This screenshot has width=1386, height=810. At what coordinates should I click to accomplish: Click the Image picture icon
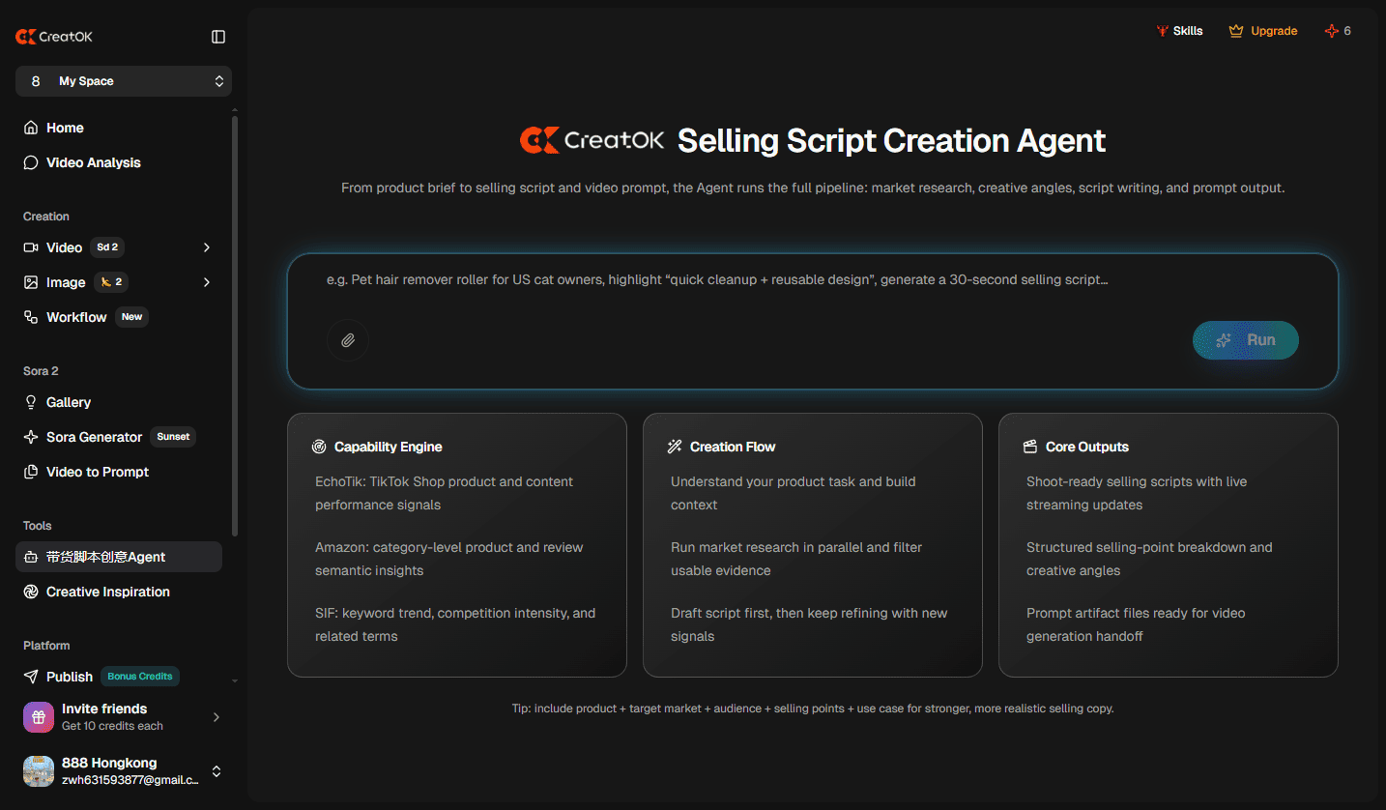[x=31, y=282]
